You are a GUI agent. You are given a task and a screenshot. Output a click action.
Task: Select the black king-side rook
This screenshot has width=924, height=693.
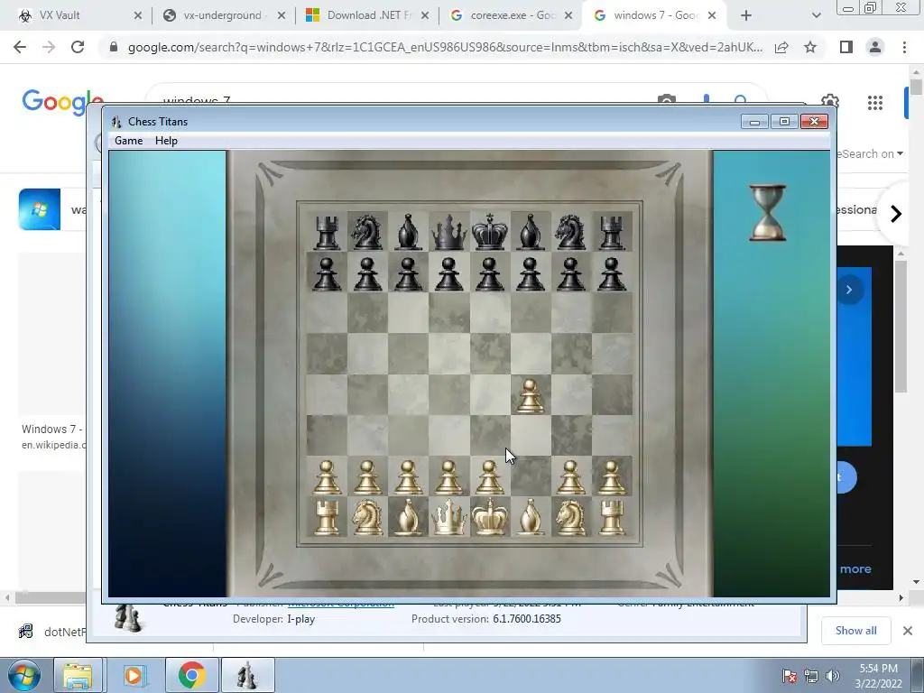click(x=612, y=232)
